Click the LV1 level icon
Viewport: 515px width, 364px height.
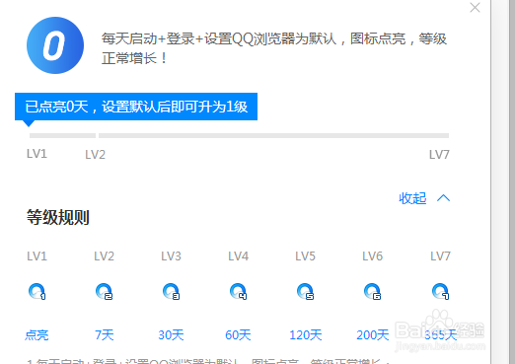[x=37, y=291]
